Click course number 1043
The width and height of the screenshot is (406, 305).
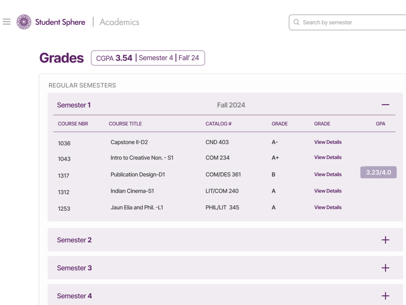coord(64,159)
